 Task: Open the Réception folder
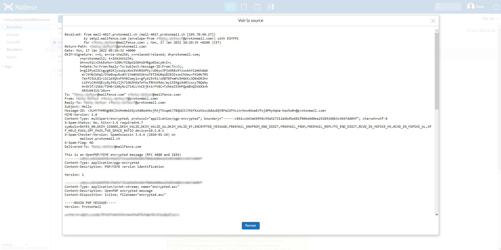[14, 27]
